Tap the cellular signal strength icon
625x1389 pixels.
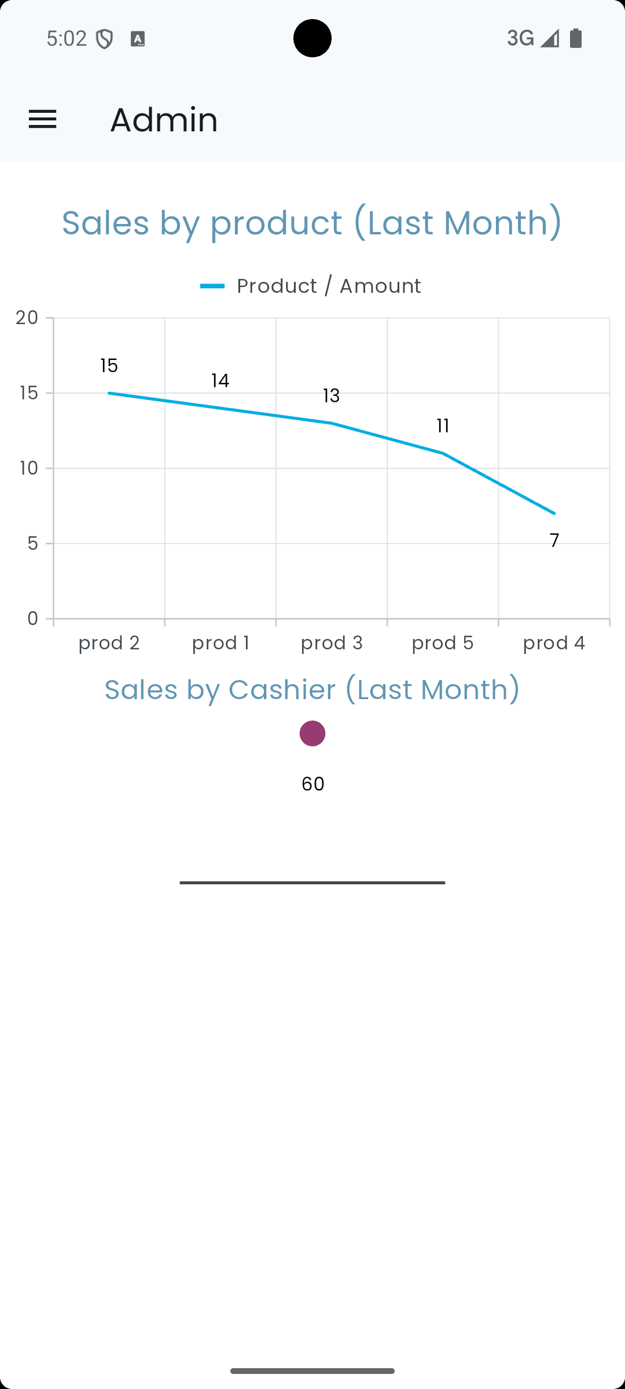pos(550,39)
